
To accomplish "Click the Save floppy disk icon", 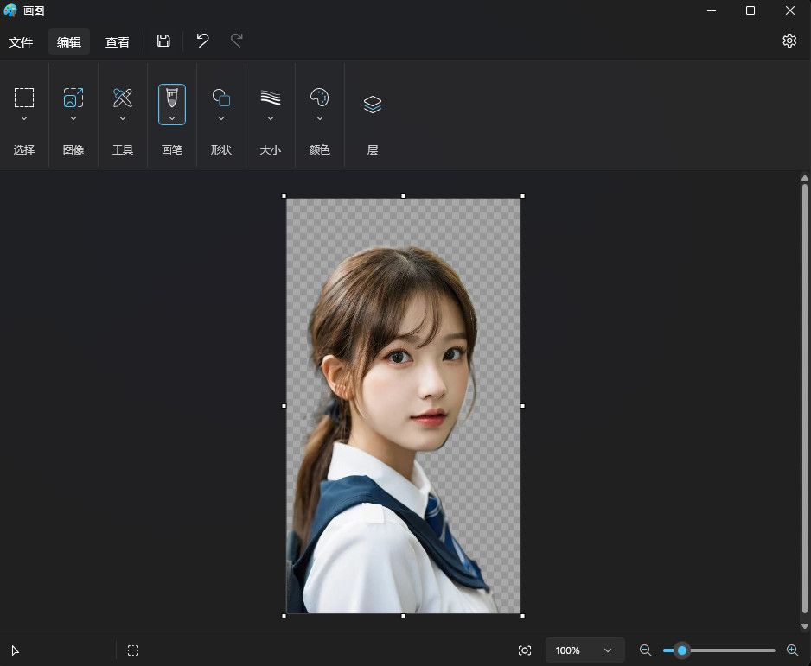I will tap(163, 41).
